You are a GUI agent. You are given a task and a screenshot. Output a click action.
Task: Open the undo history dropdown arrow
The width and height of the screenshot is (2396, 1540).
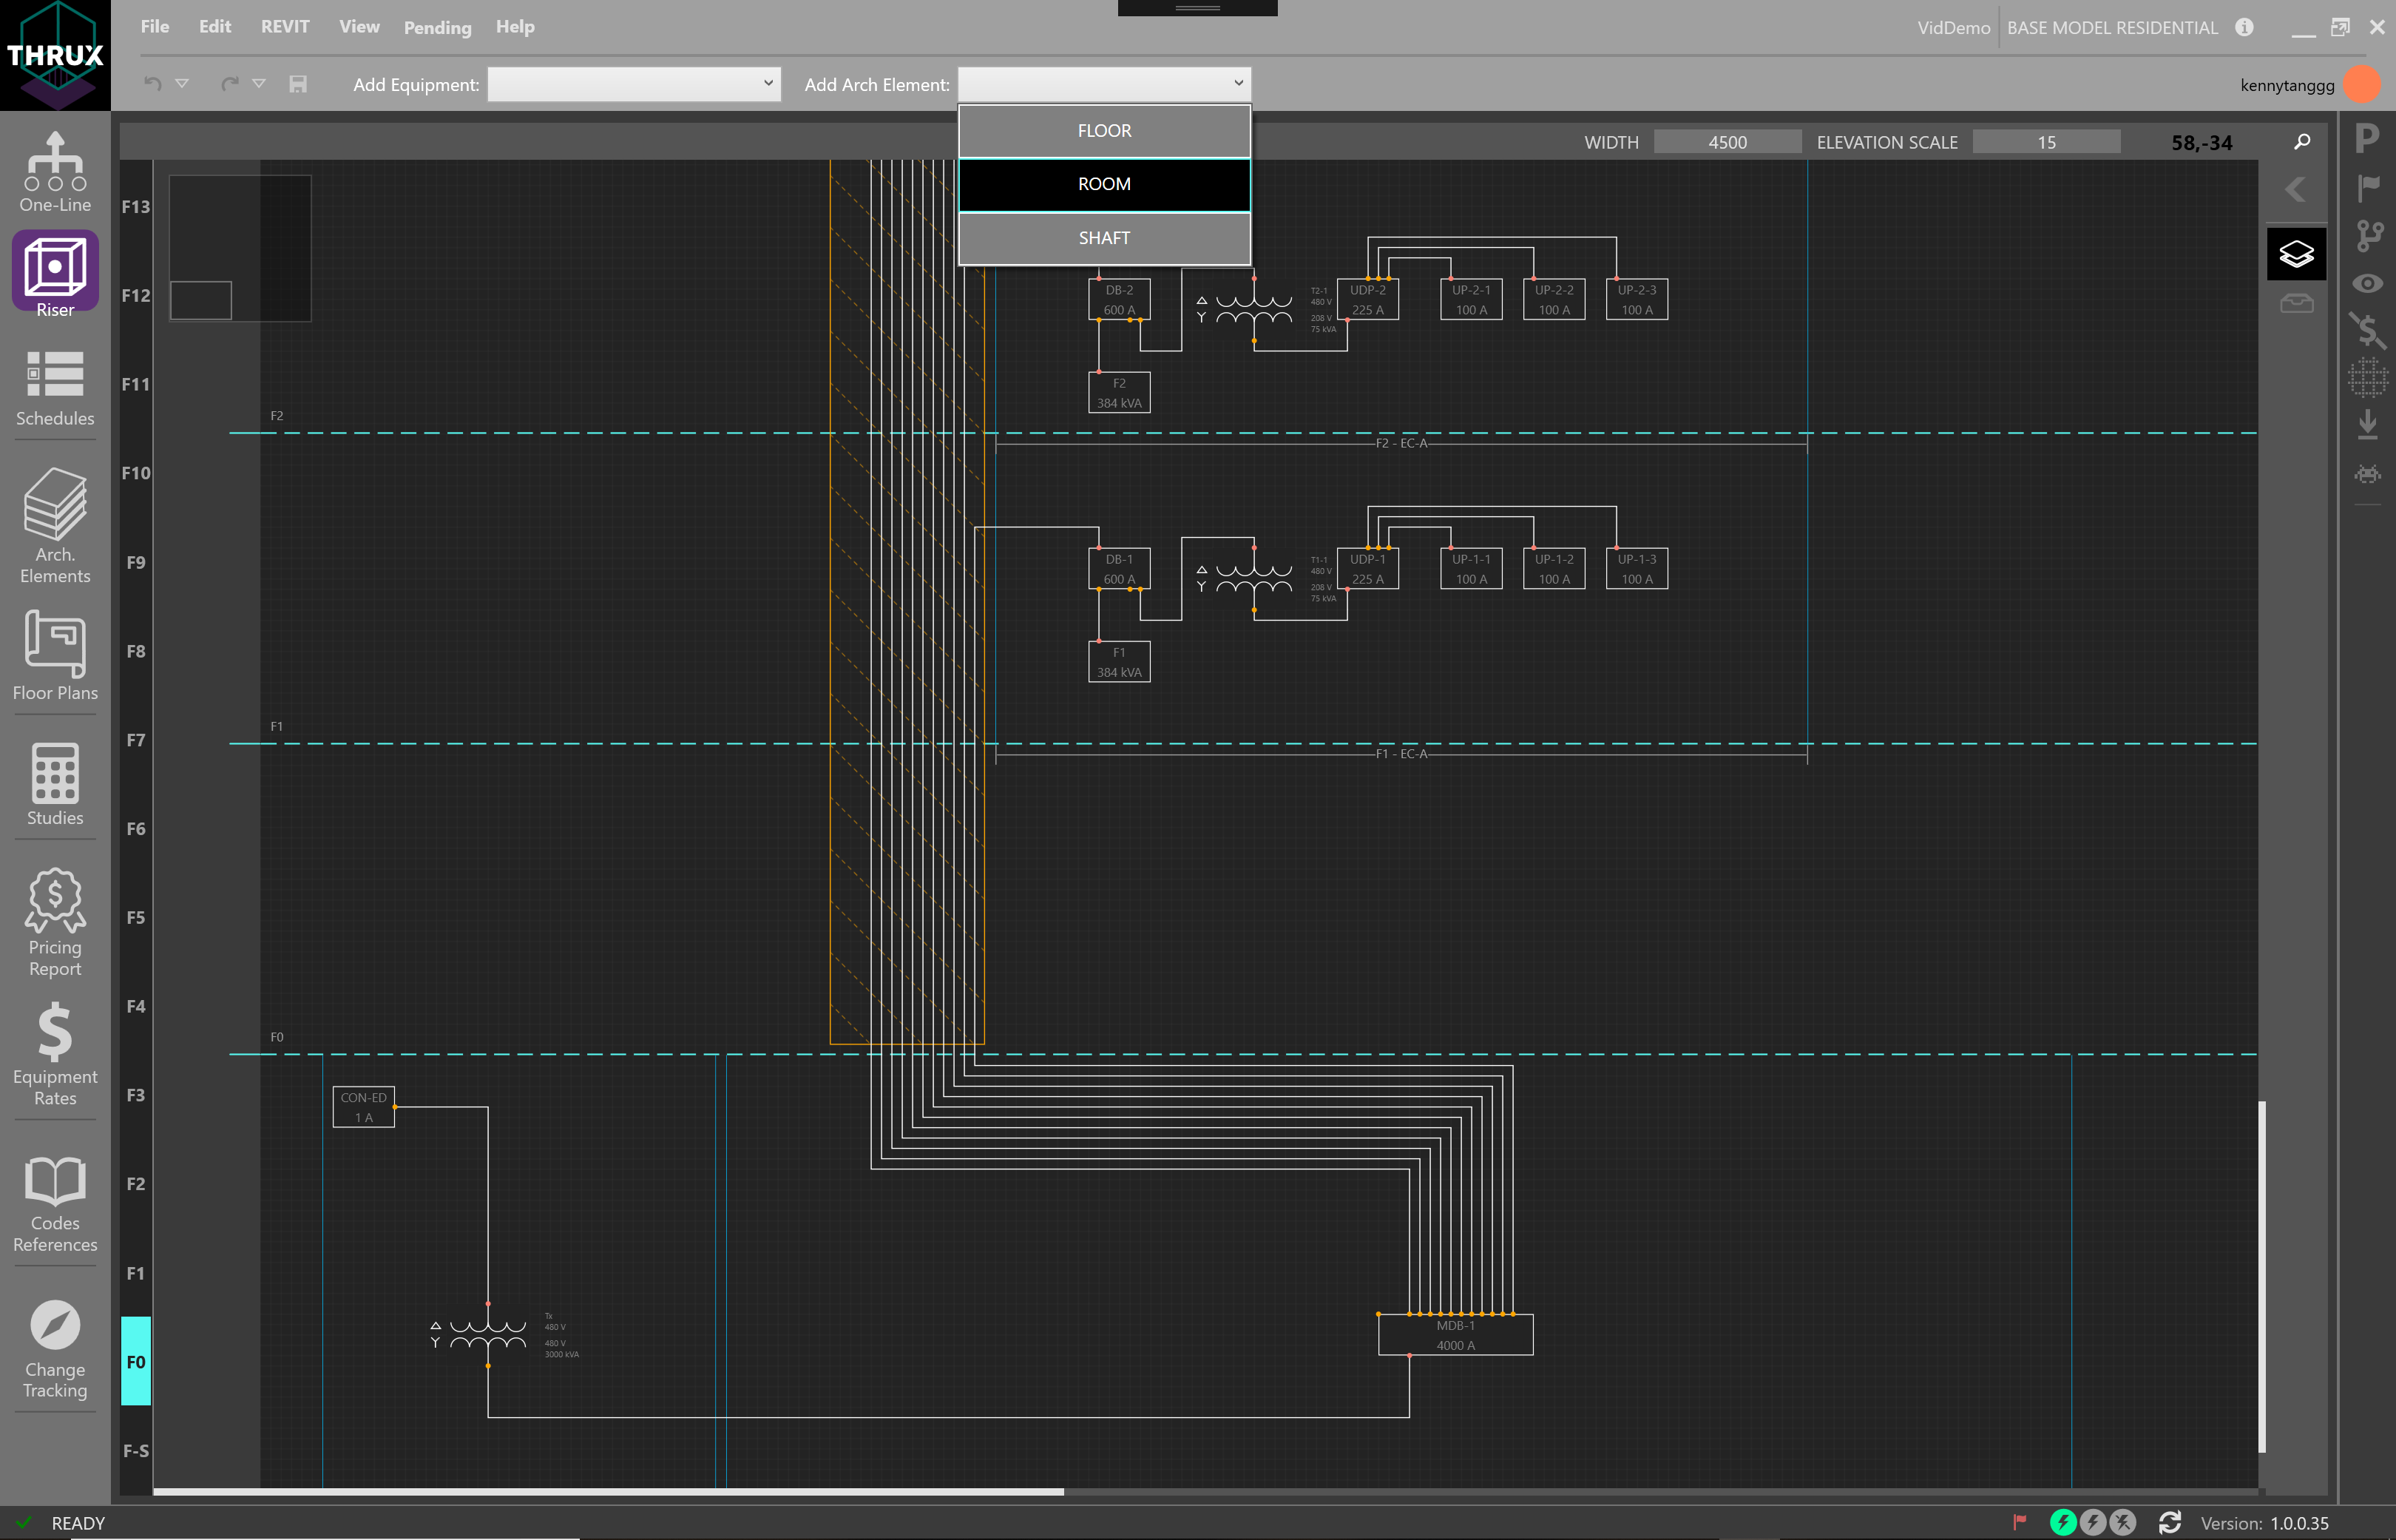pyautogui.click(x=182, y=84)
